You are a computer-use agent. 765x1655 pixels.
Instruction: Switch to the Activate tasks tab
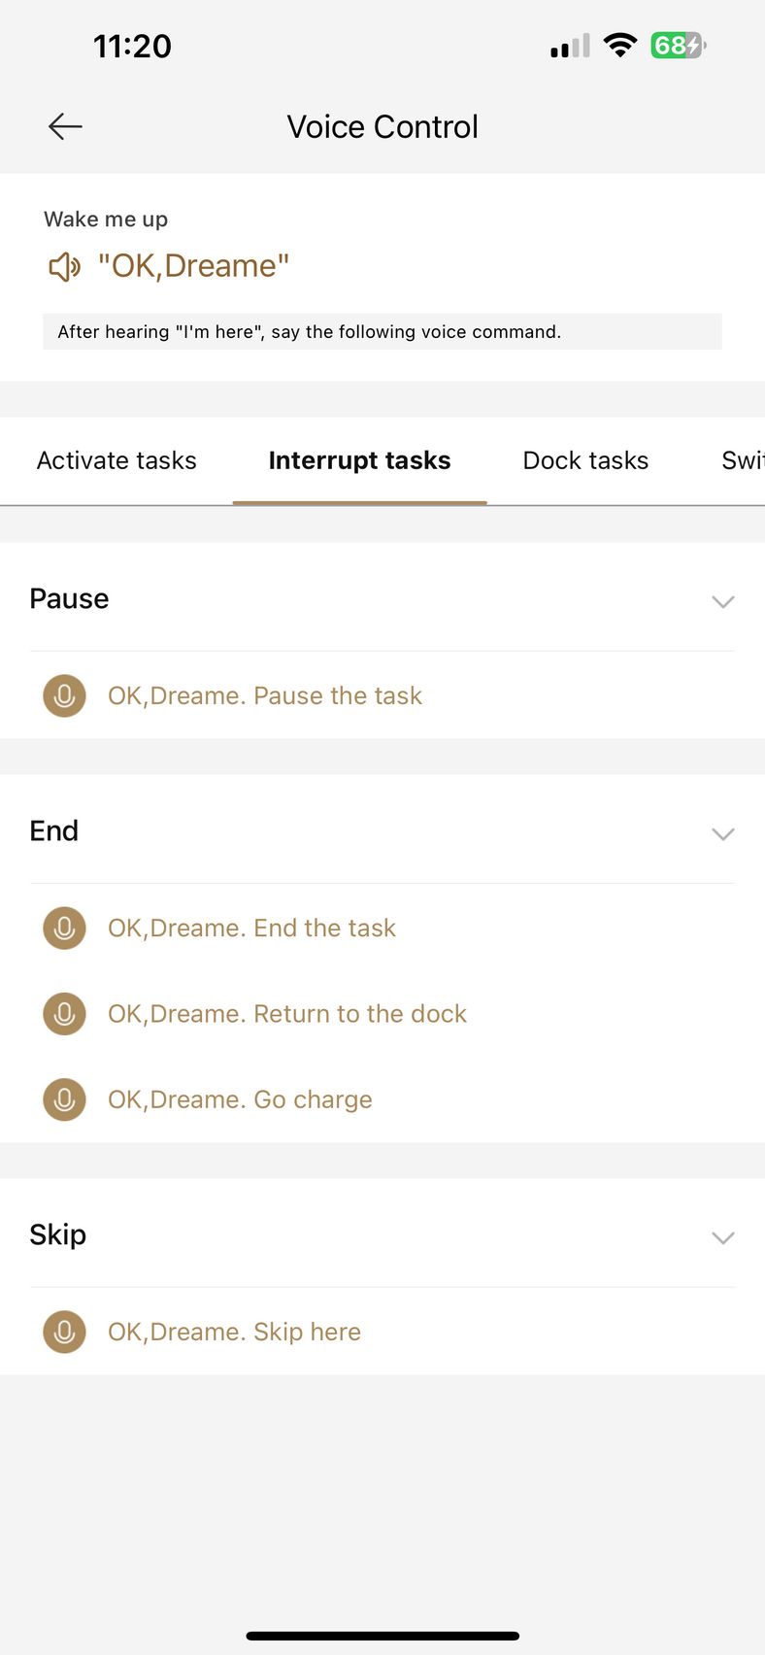tap(116, 460)
